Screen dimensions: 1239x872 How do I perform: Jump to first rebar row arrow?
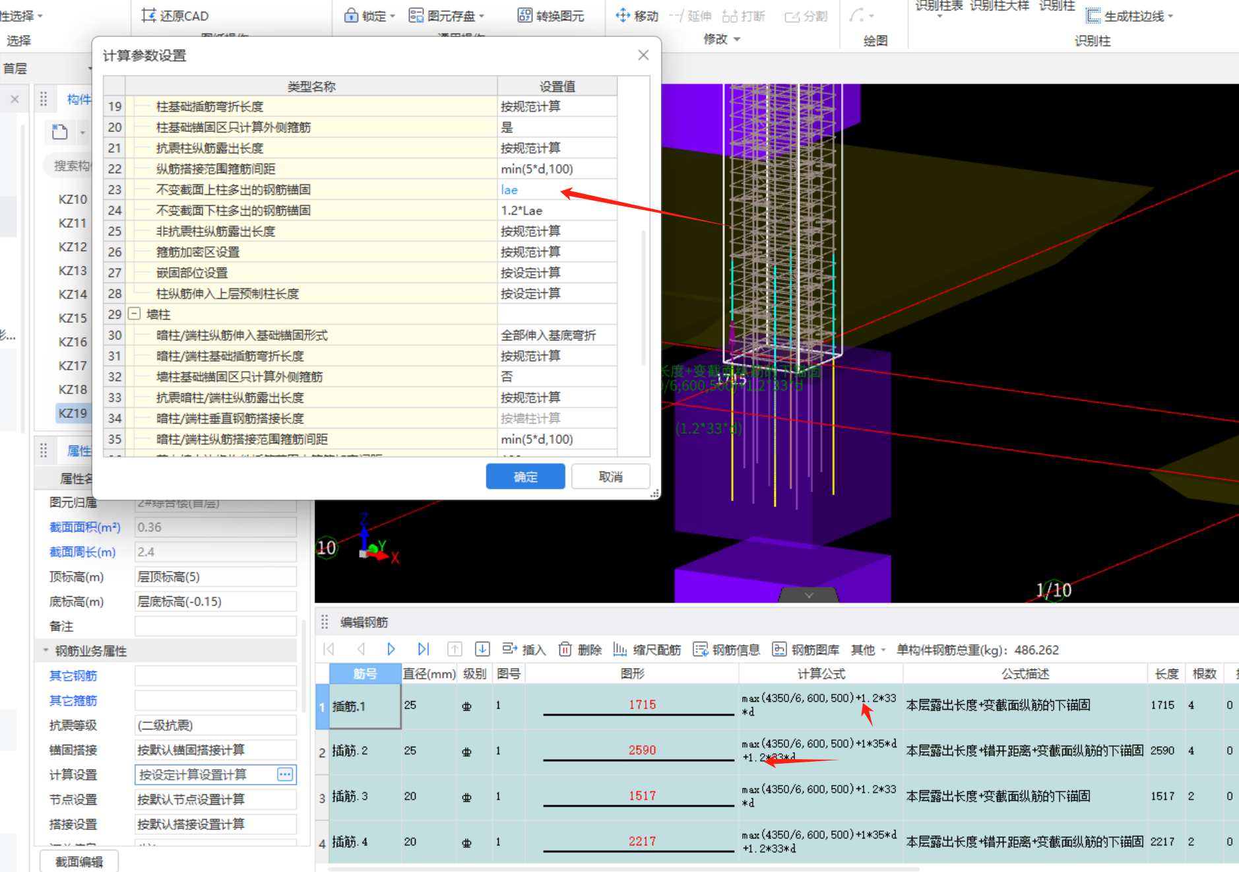pos(329,650)
